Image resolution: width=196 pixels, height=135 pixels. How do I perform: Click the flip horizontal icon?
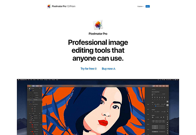coord(161,117)
